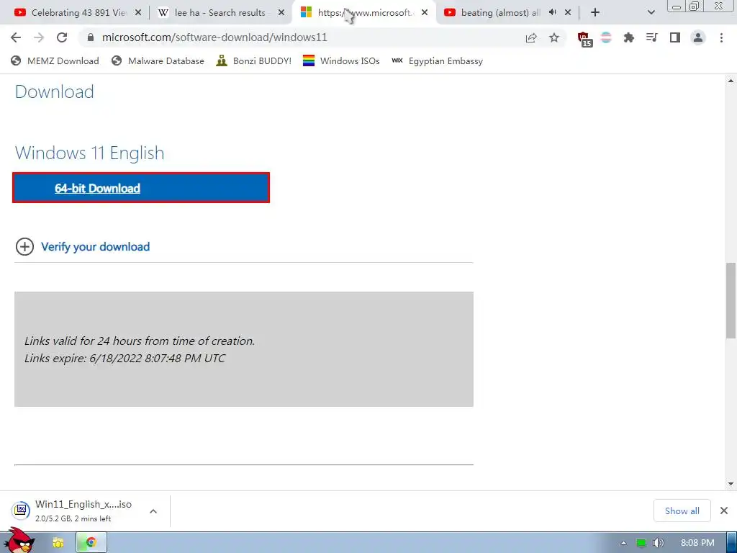The image size is (737, 553).
Task: Click the padlock site info icon
Action: pos(91,37)
